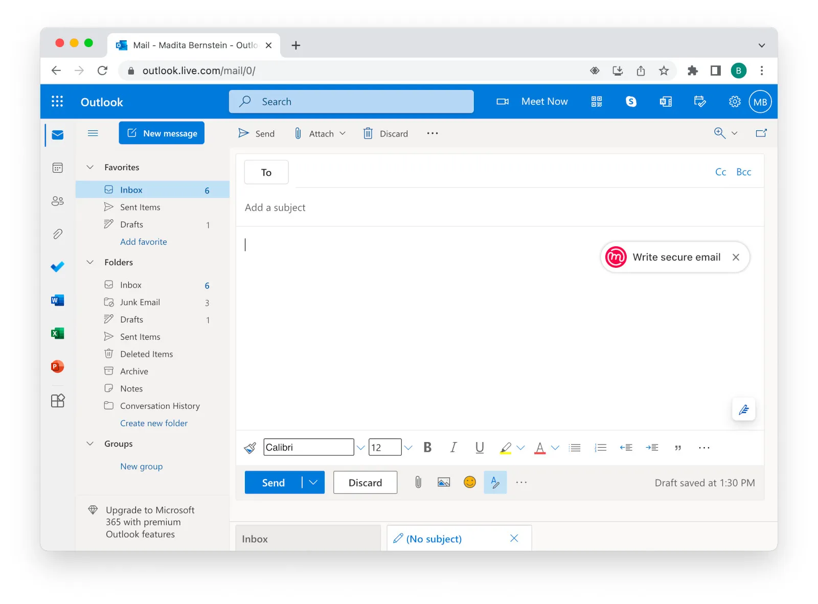Toggle bold formatting
The image size is (818, 604).
click(x=427, y=447)
